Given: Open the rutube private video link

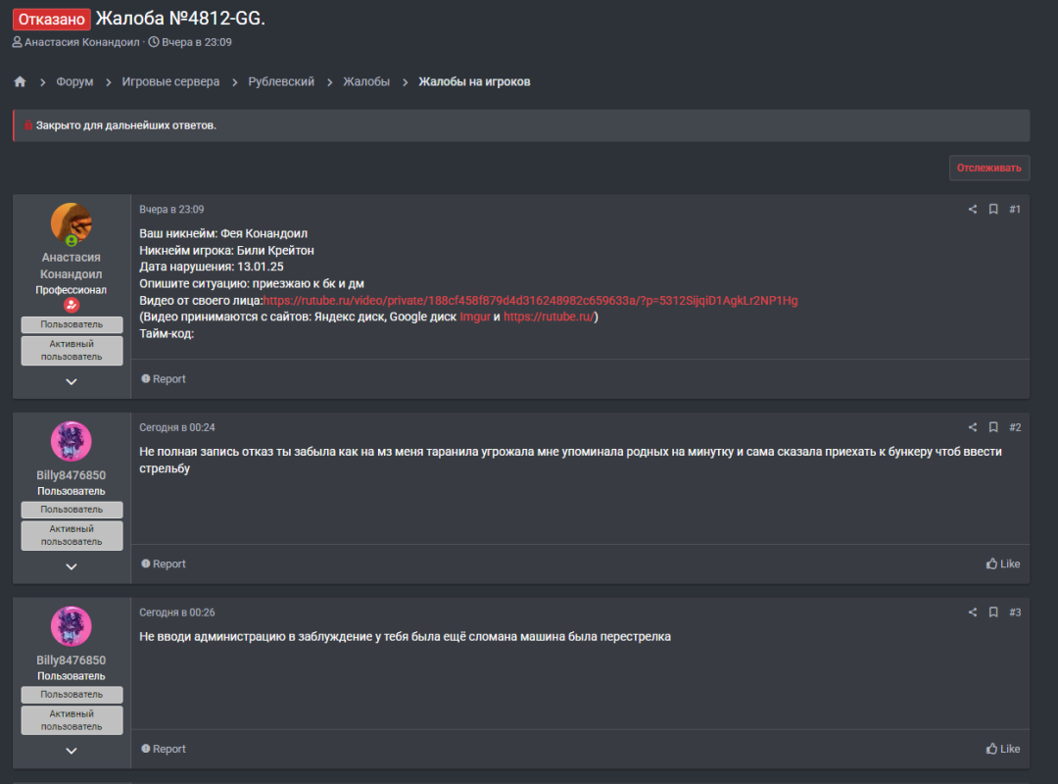Looking at the screenshot, I should 530,301.
